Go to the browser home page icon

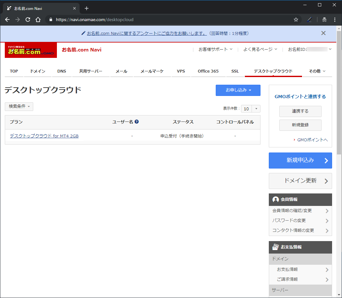coord(38,20)
